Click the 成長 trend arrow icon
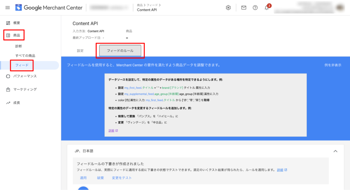The image size is (350, 190). [x=8, y=103]
